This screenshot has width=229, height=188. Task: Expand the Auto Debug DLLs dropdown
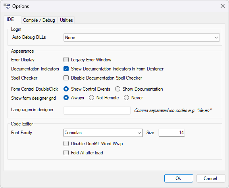click(142, 38)
